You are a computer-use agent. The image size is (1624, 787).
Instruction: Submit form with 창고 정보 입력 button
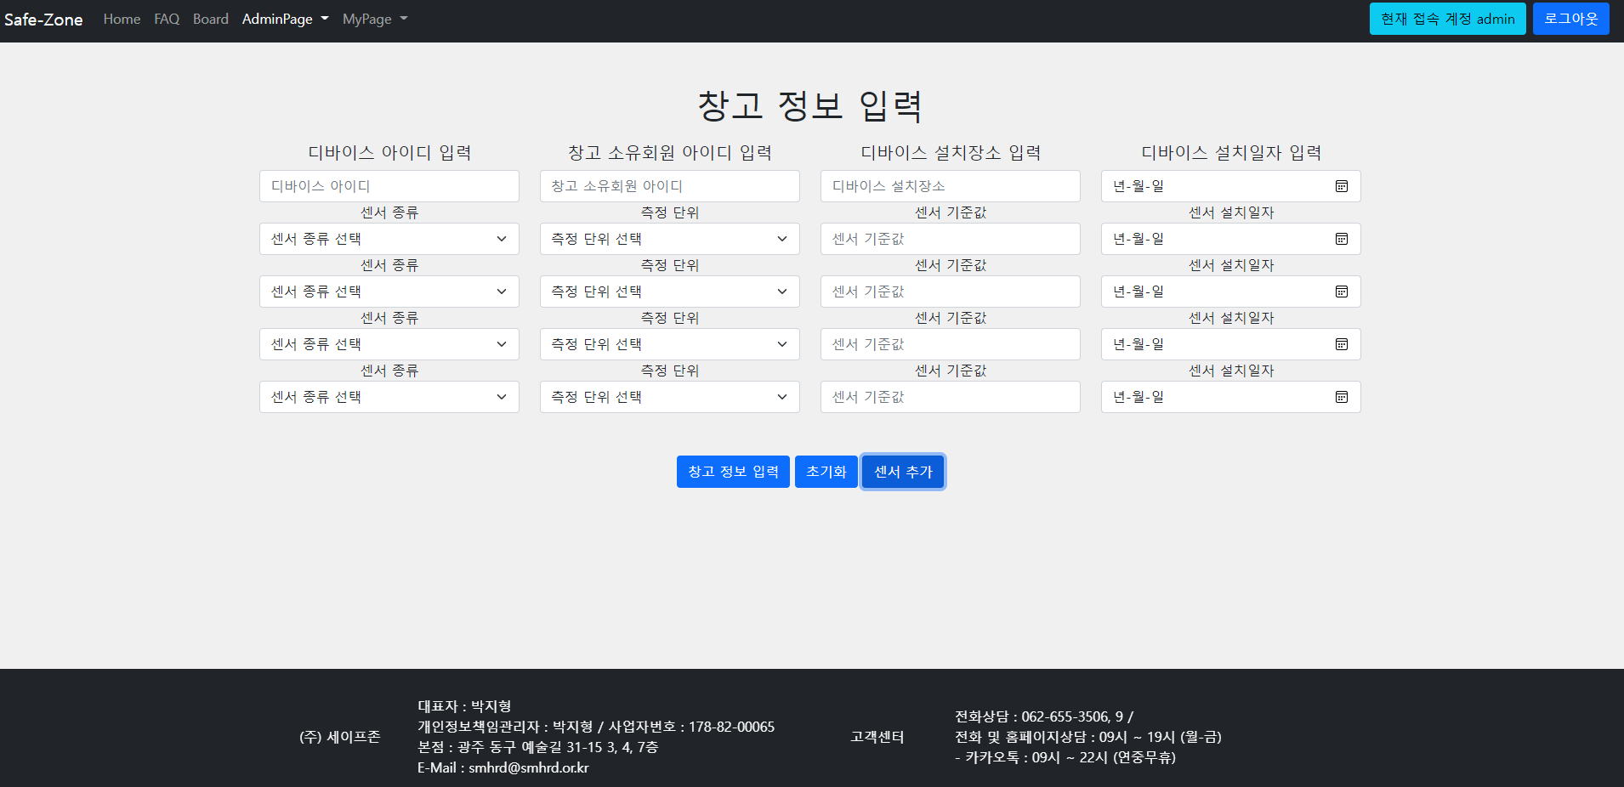(732, 472)
